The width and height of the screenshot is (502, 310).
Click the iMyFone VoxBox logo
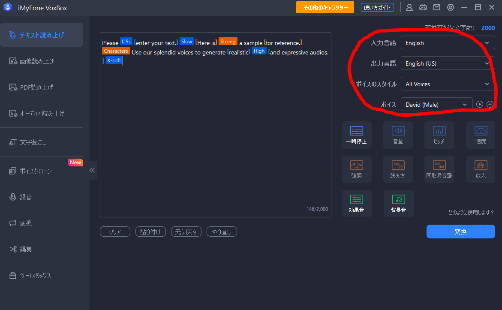pos(8,7)
